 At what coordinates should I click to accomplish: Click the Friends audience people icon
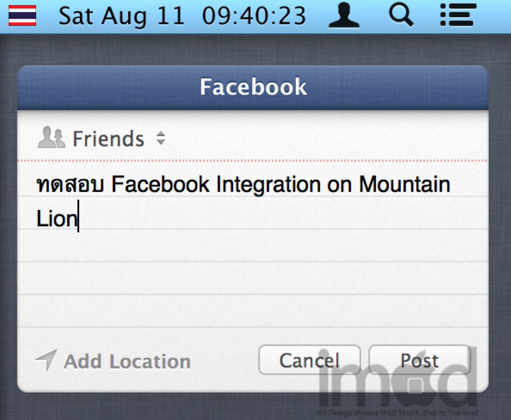51,139
